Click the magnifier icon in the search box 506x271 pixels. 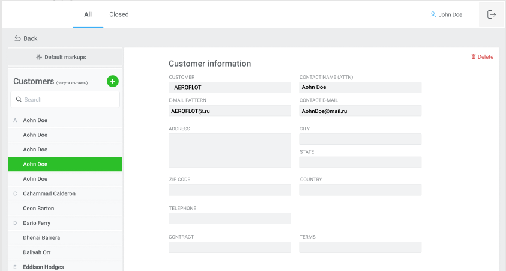(x=19, y=100)
